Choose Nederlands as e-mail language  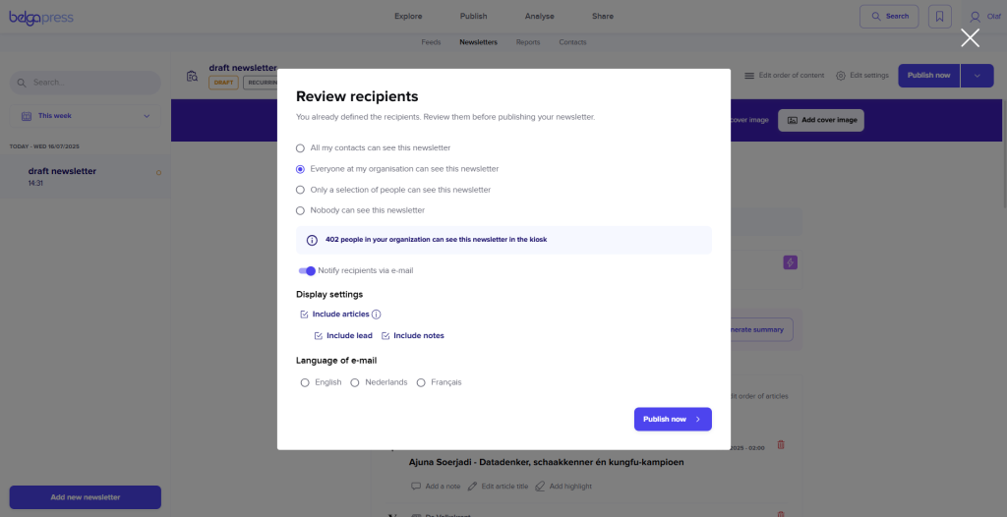355,382
